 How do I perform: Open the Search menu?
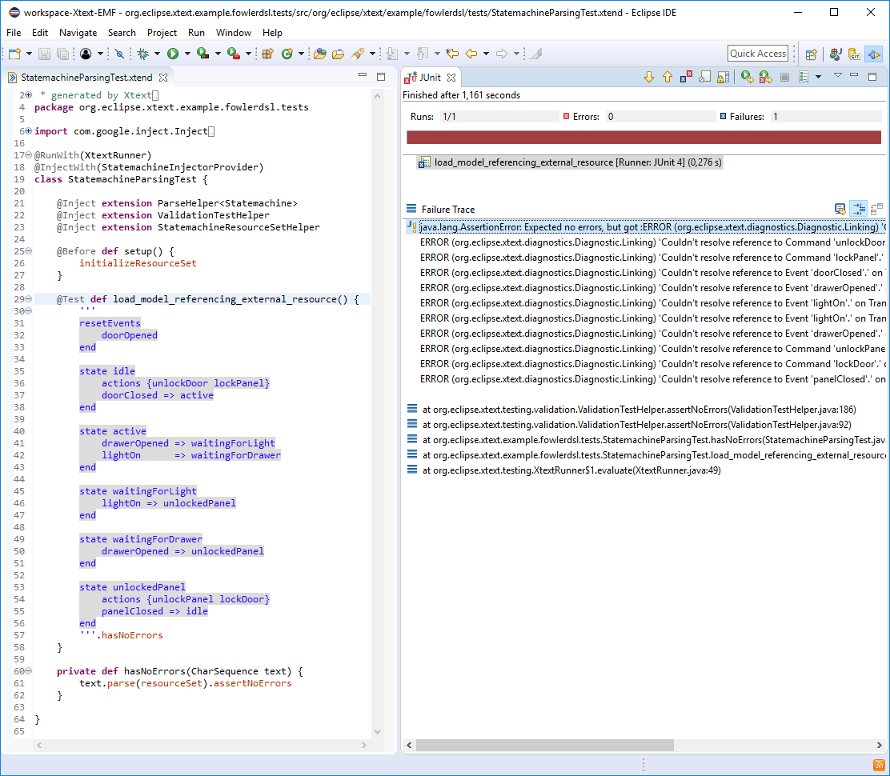pos(122,33)
